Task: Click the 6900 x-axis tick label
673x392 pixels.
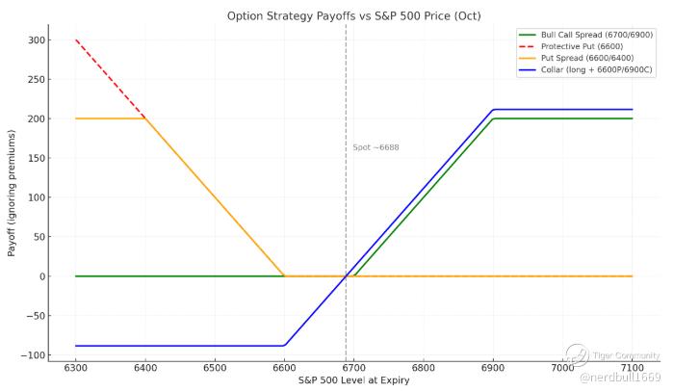Action: click(493, 370)
